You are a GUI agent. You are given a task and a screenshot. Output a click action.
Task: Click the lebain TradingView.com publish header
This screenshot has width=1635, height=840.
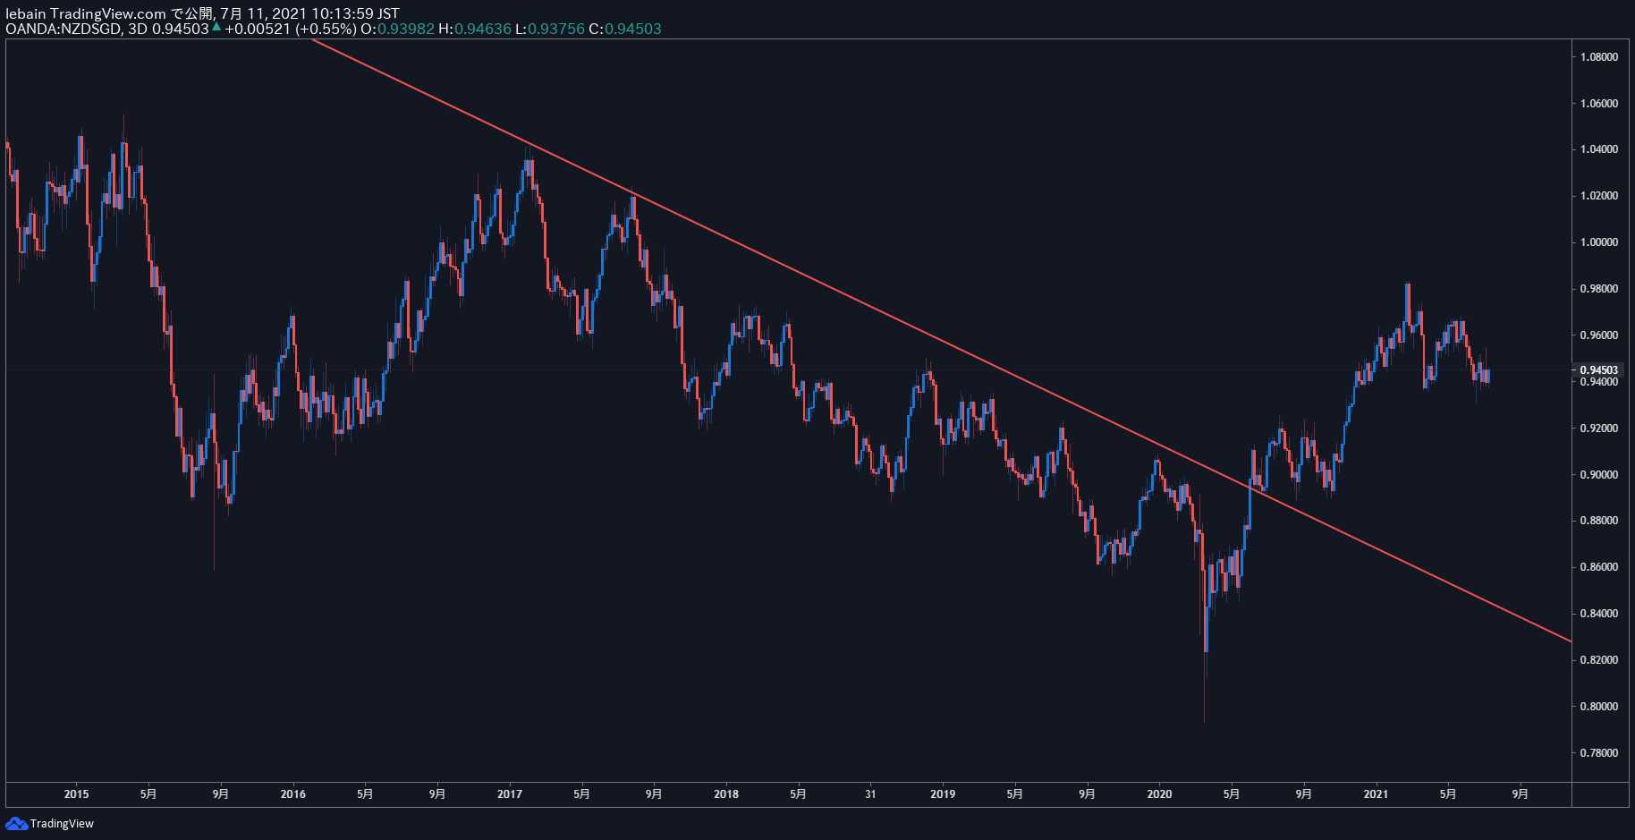[202, 13]
